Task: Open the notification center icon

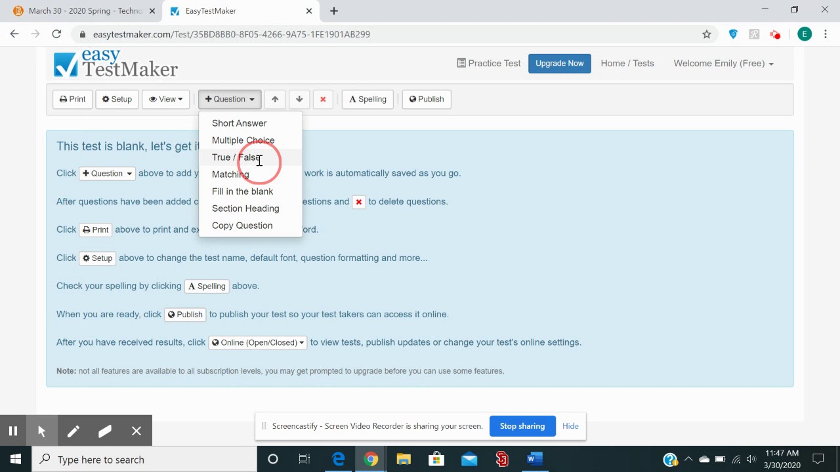Action: point(818,460)
